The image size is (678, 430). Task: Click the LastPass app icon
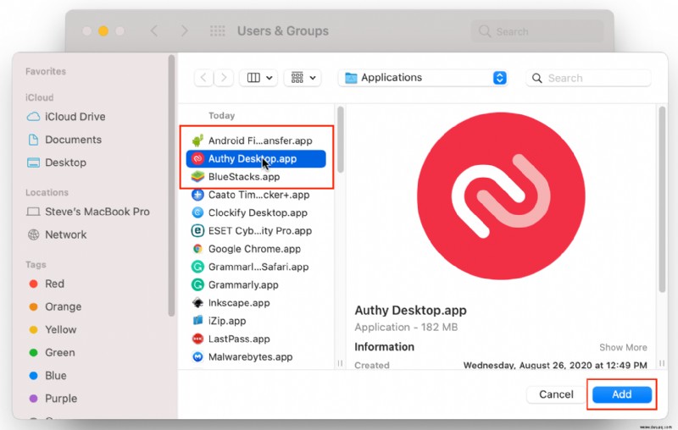pos(197,339)
